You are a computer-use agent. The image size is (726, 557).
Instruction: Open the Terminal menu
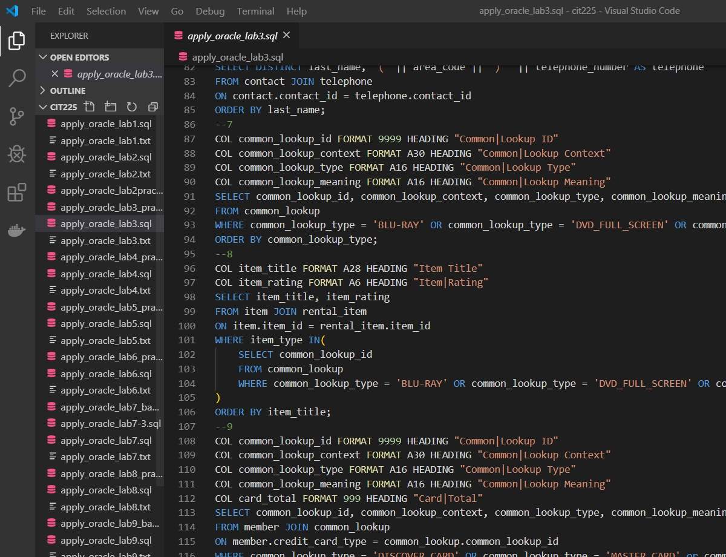click(x=255, y=11)
